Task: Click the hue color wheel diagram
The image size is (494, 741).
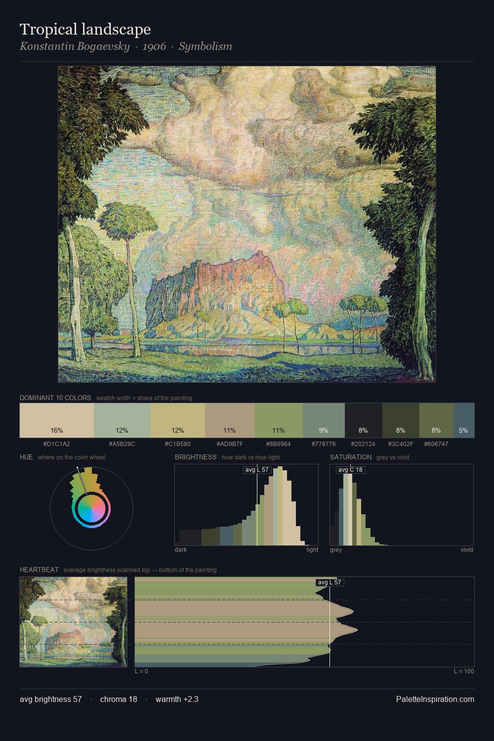Action: pyautogui.click(x=91, y=508)
